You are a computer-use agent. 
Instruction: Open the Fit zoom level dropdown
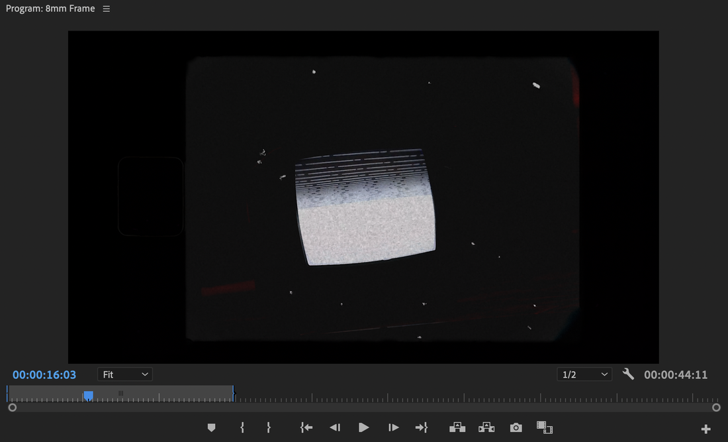[125, 374]
